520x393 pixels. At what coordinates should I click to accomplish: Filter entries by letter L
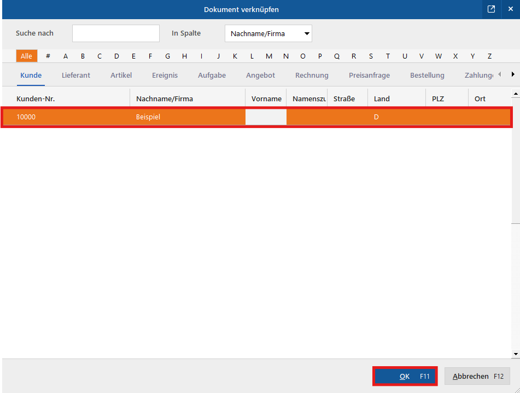252,56
